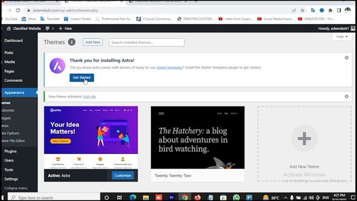Click the Astra theme screenshot thumbnail
Image resolution: width=357 pixels, height=201 pixels.
pos(91,138)
